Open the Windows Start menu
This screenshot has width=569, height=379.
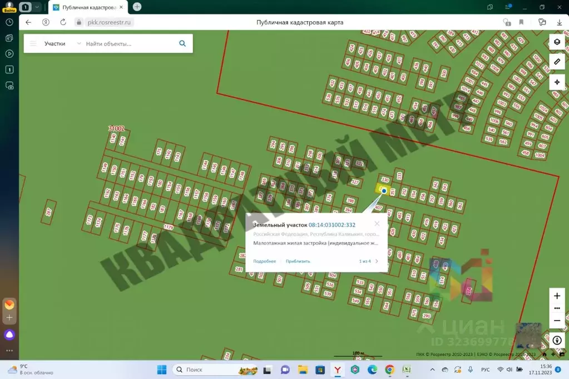[x=161, y=370]
